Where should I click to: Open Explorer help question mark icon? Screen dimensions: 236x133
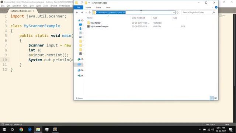click(216, 7)
